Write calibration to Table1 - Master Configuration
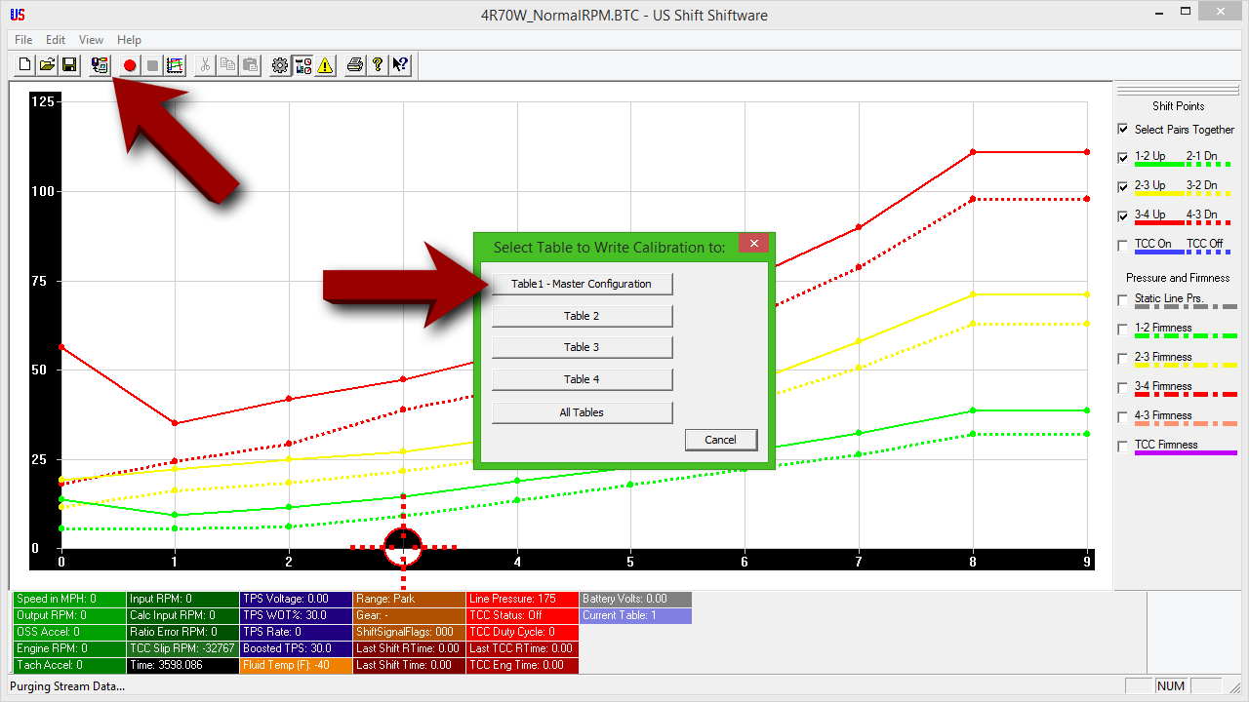Image resolution: width=1249 pixels, height=702 pixels. pos(582,284)
